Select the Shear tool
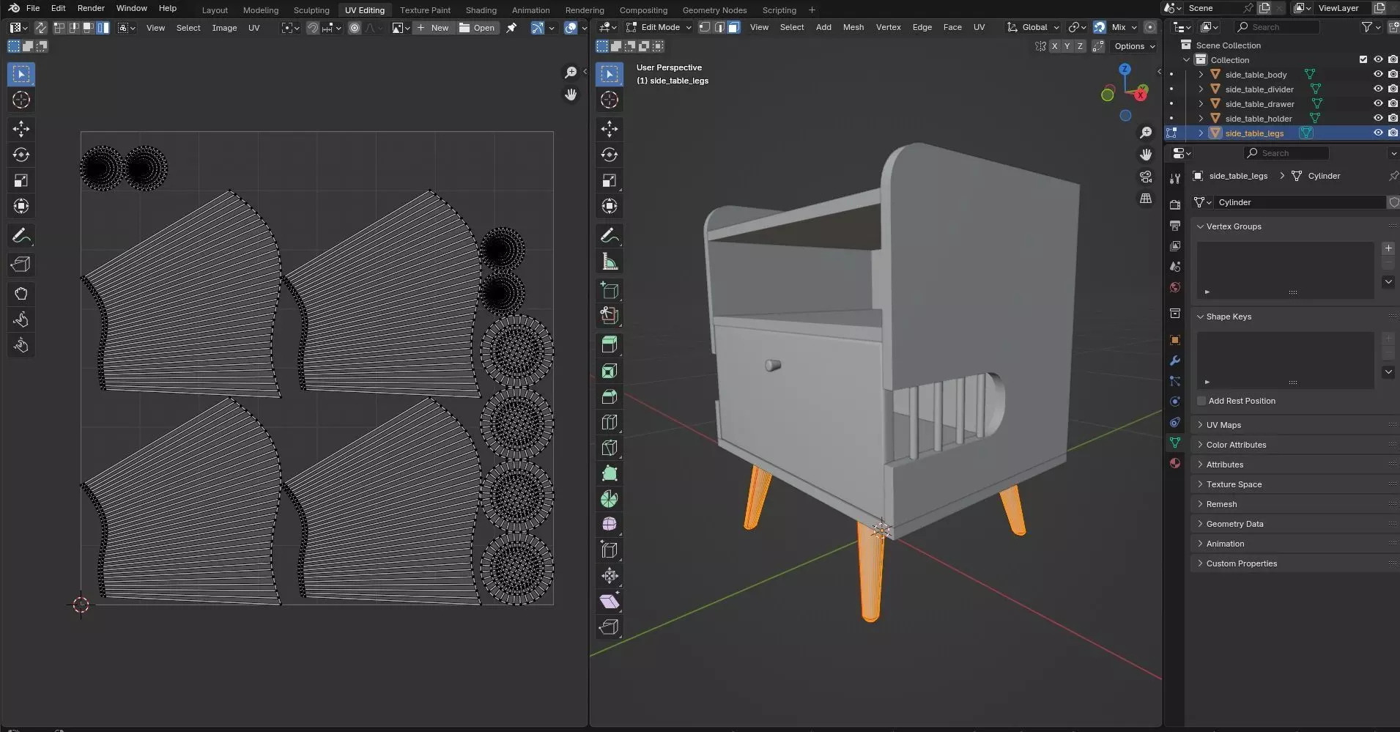 [610, 602]
